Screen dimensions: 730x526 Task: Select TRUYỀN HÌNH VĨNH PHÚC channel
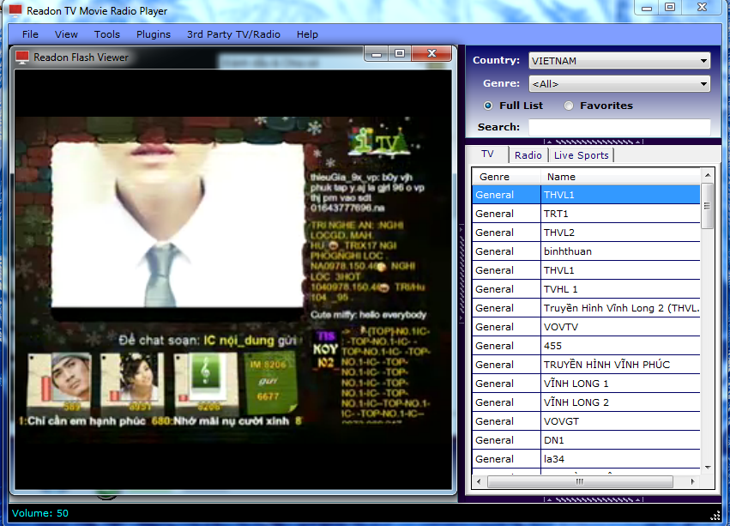pos(586,365)
